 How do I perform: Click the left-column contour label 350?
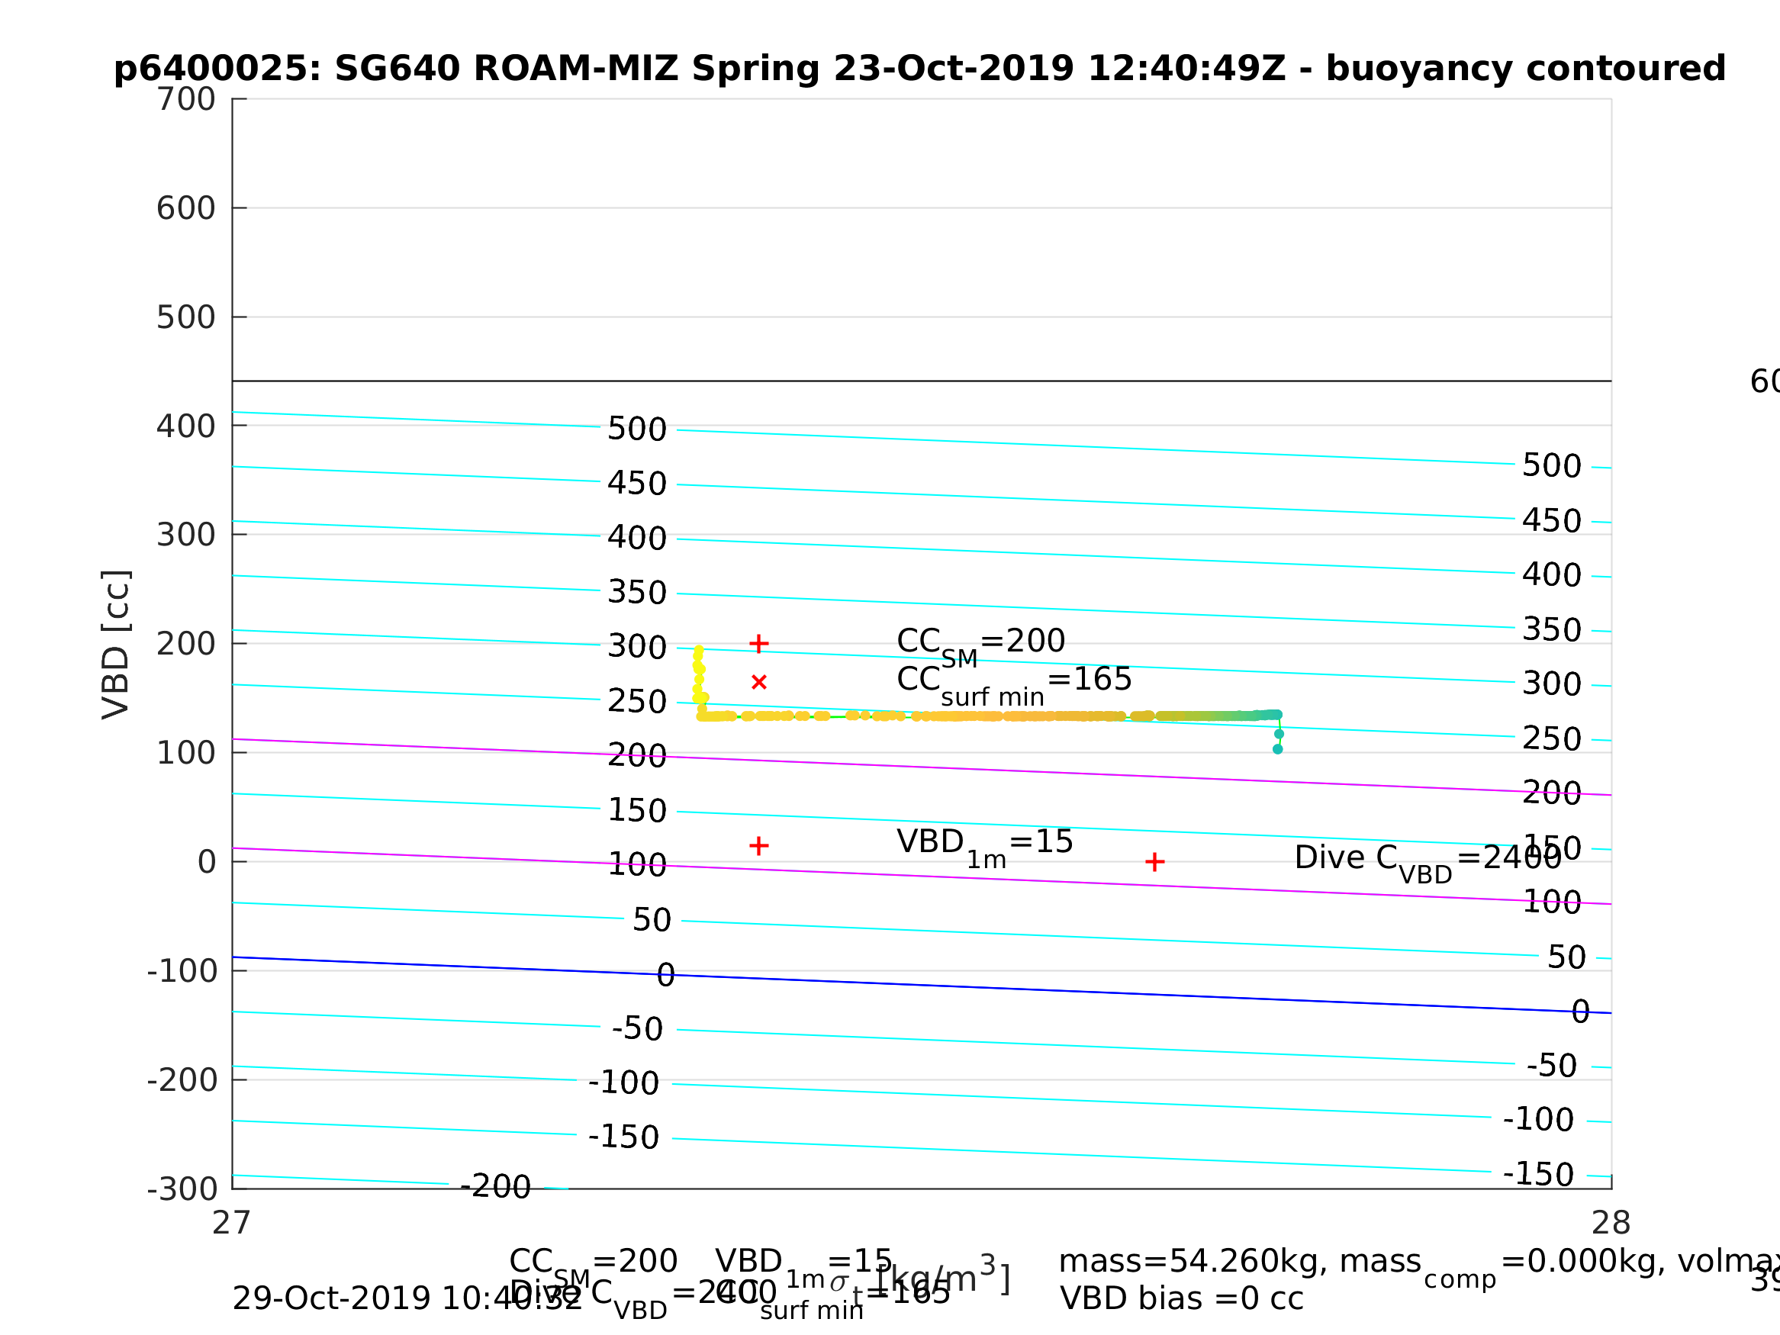pos(637,592)
